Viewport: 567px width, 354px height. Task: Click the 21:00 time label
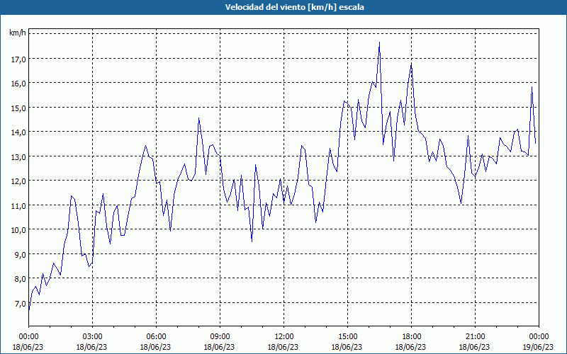pos(475,337)
